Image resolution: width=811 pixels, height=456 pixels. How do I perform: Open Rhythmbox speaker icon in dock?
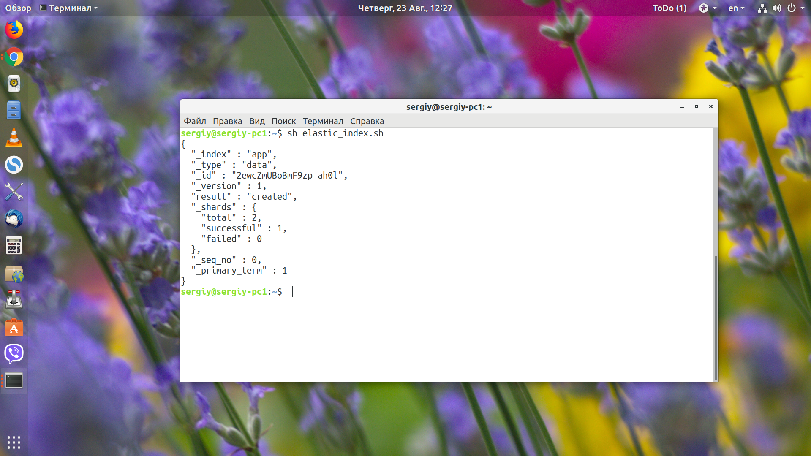14,84
